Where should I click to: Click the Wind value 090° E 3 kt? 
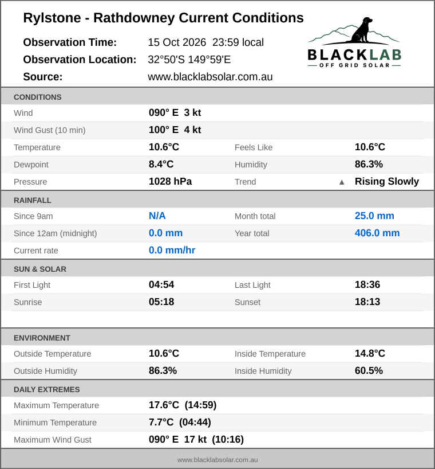175,113
